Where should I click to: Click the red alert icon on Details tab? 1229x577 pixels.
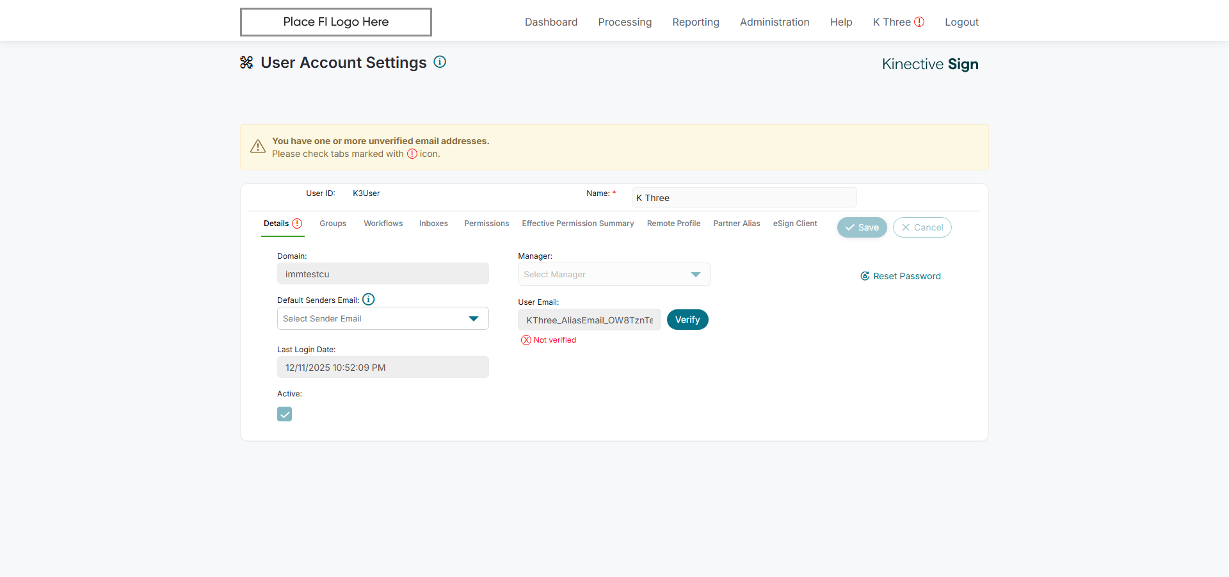pos(297,223)
